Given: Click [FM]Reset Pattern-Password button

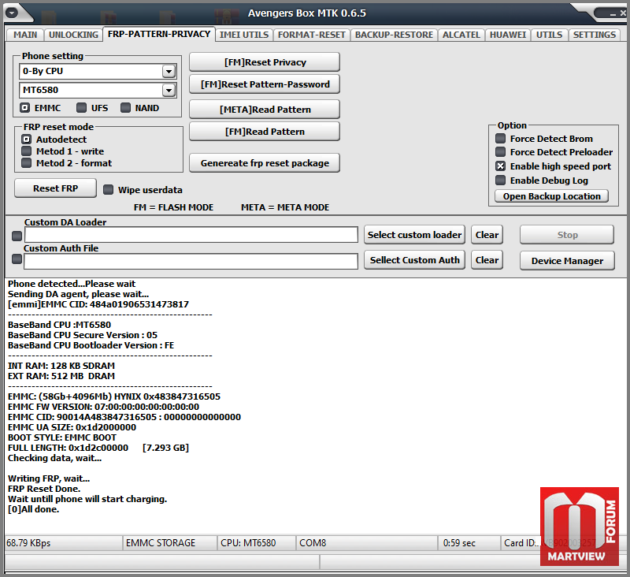Looking at the screenshot, I should click(x=265, y=84).
